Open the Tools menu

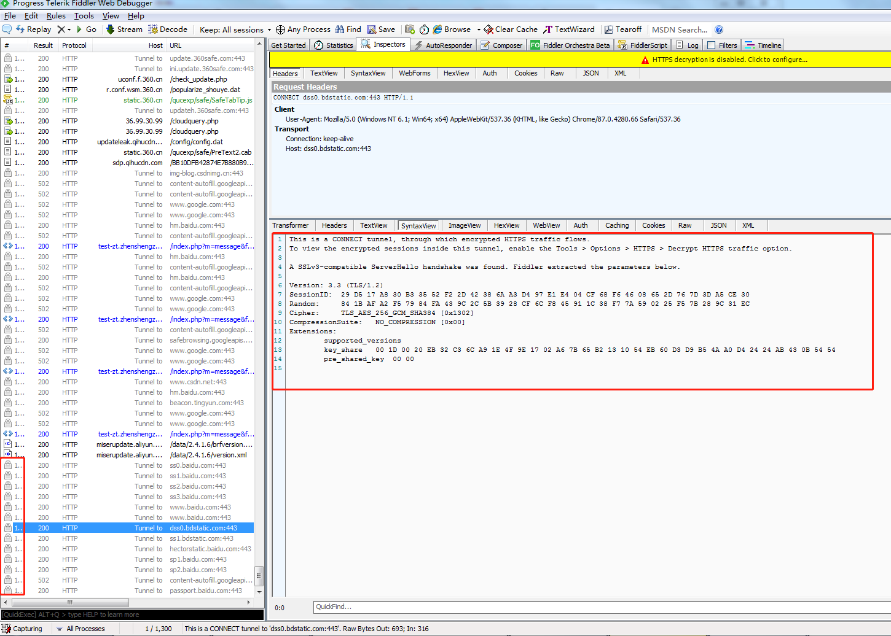click(x=84, y=16)
